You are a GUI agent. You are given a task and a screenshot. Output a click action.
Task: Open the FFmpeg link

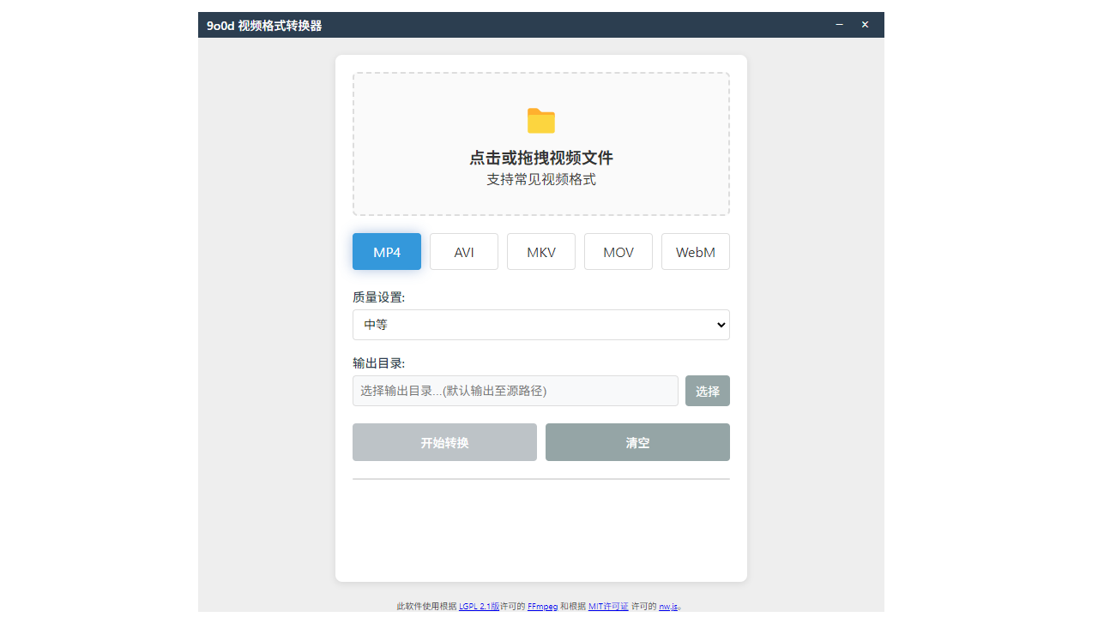pyautogui.click(x=542, y=606)
